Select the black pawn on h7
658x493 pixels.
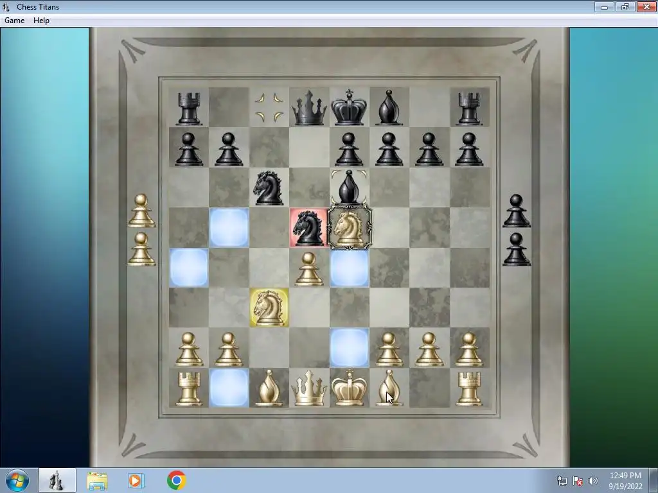[x=469, y=149]
